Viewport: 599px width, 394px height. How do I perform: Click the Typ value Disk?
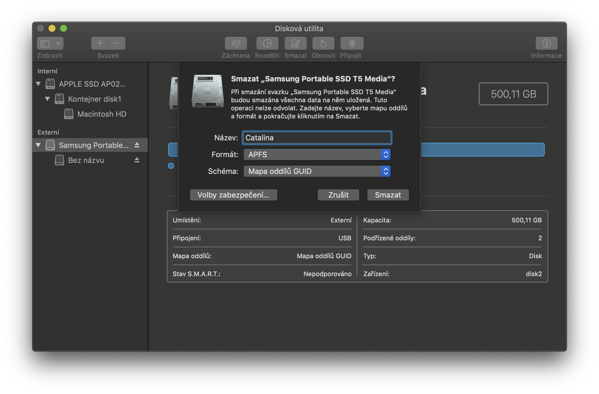click(x=535, y=256)
